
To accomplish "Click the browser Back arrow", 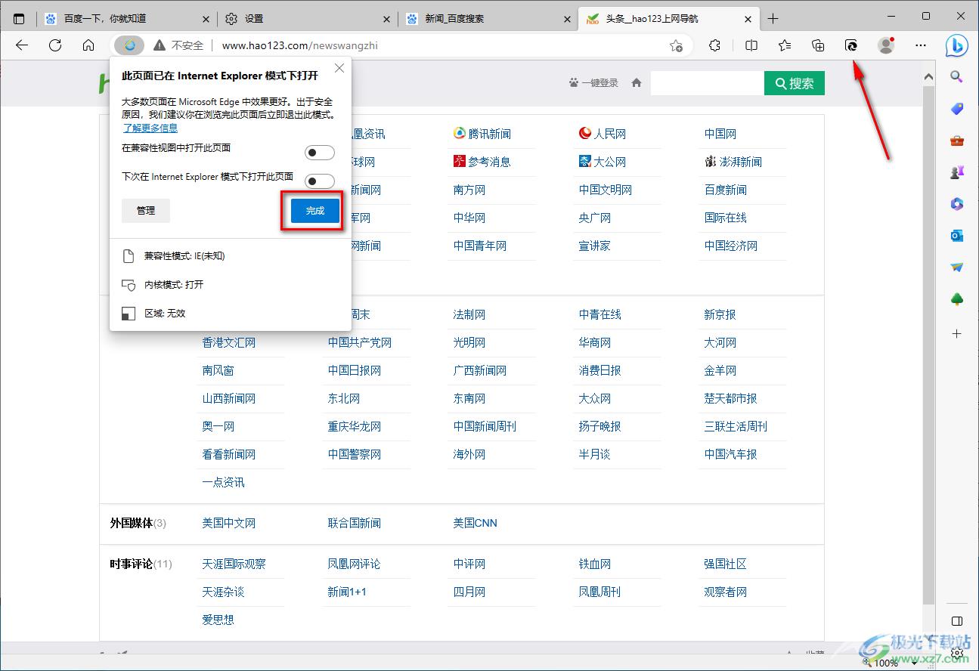I will (x=22, y=45).
